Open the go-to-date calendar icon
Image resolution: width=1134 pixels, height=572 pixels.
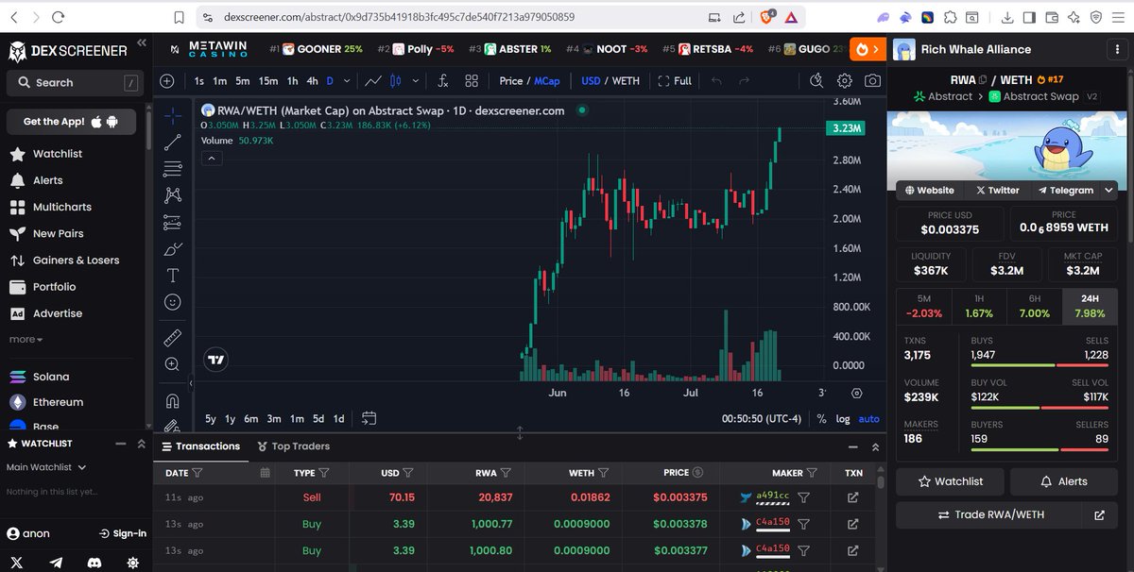(369, 418)
